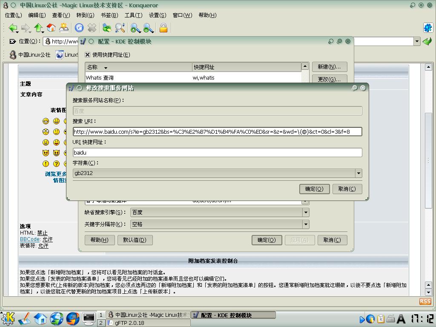Open the Home page icon in Konqueror
The width and height of the screenshot is (436, 327).
[51, 28]
